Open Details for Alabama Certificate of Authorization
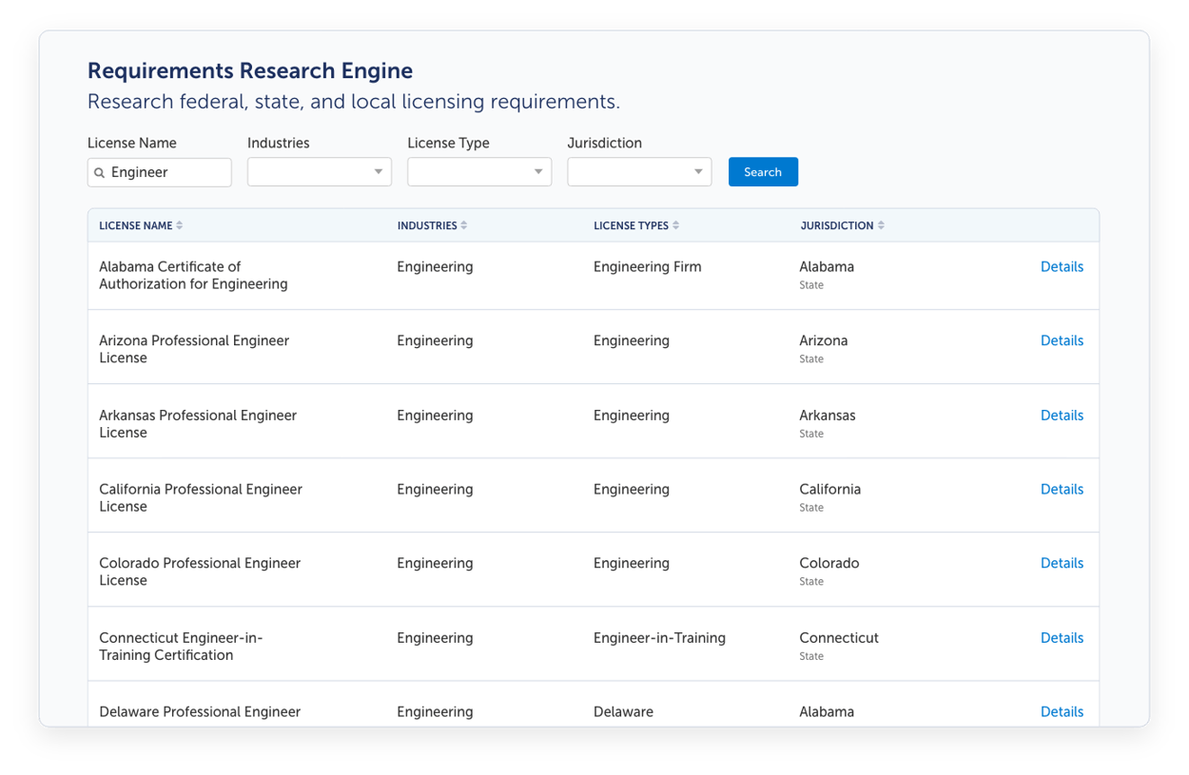The height and width of the screenshot is (775, 1189). click(1062, 266)
